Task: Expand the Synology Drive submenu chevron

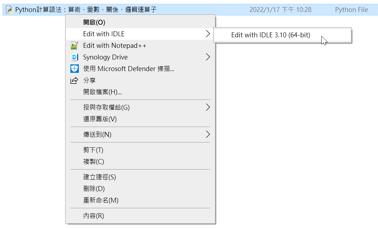Action: (208, 57)
